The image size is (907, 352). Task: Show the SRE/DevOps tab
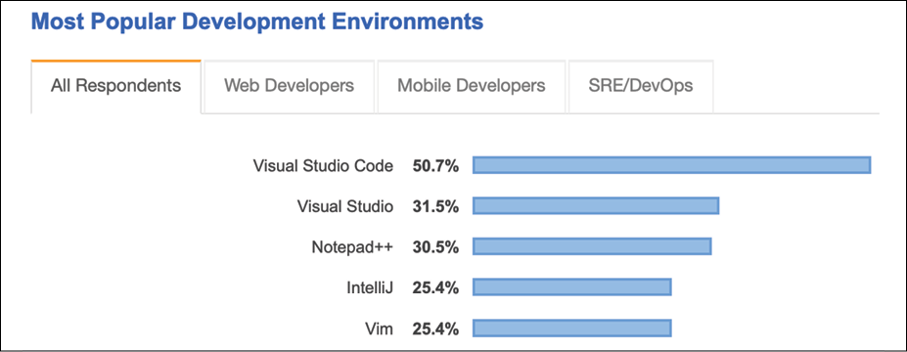(641, 86)
